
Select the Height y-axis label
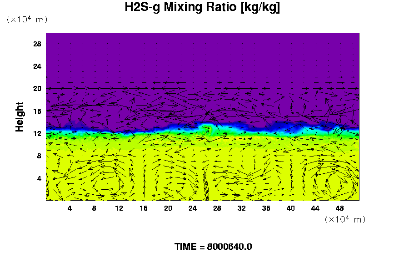pos(20,117)
